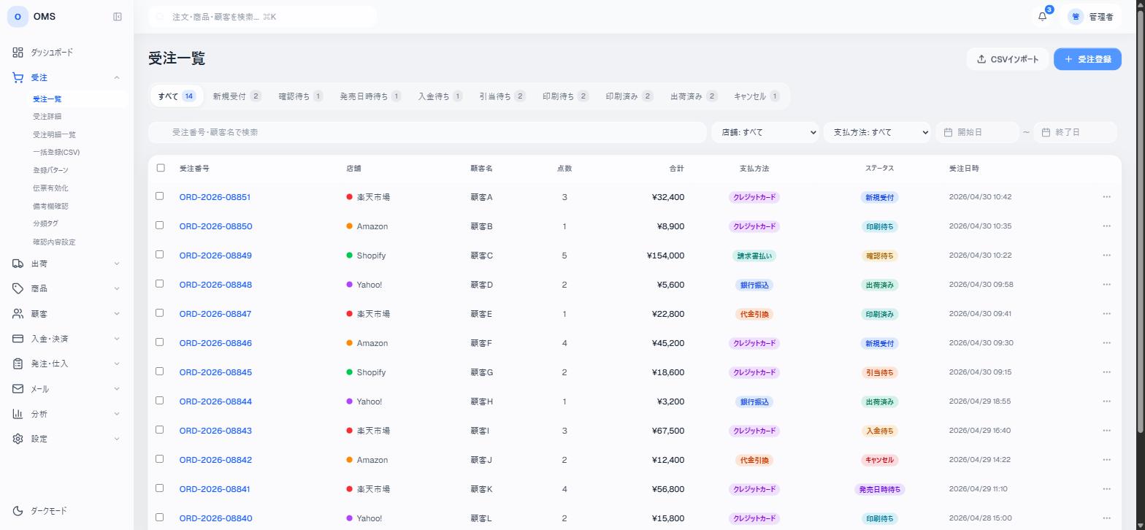1145x530 pixels.
Task: Check the box for ORD-2026-08846
Action: coord(160,342)
